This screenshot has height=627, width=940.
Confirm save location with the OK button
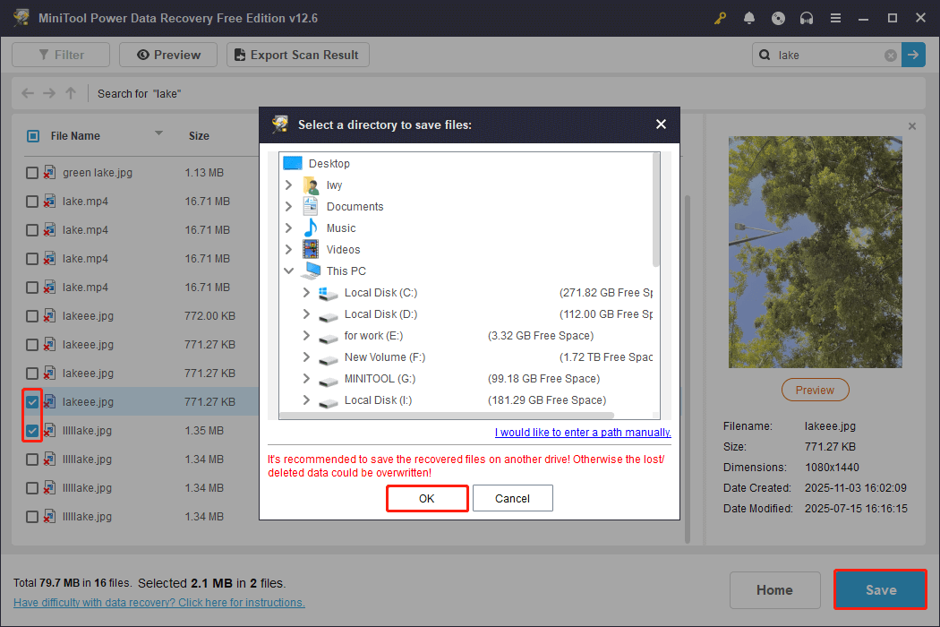427,498
